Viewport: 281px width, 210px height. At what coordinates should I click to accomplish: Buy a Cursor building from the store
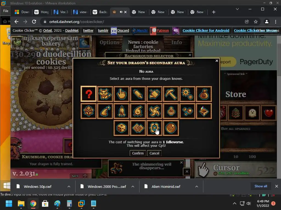tap(236, 170)
